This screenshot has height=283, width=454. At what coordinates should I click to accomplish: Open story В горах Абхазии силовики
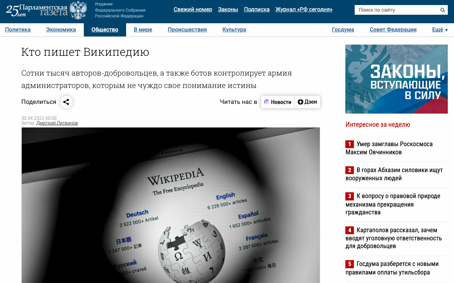click(x=394, y=174)
